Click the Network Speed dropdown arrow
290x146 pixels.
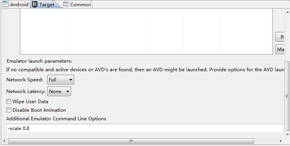(x=71, y=80)
